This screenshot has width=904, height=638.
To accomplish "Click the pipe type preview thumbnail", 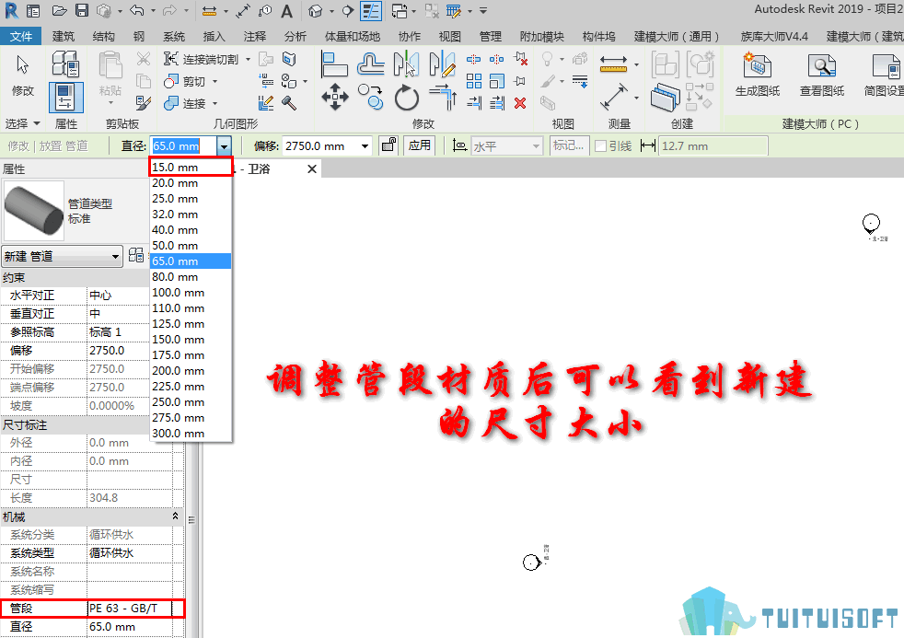I will pyautogui.click(x=33, y=211).
